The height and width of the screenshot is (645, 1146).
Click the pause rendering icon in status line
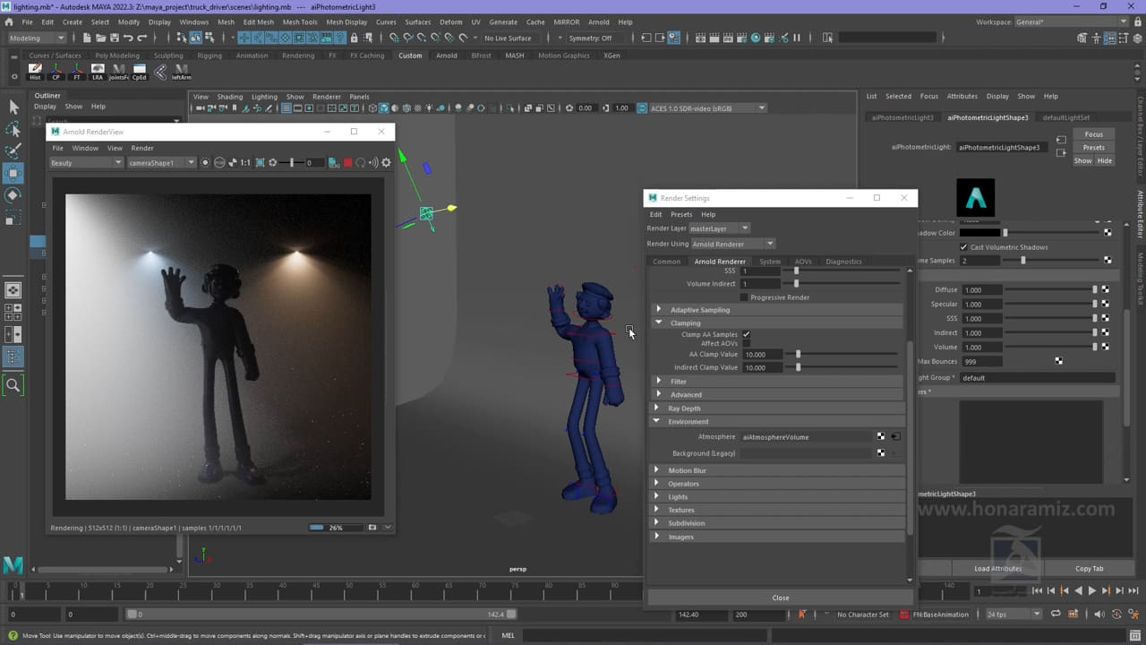[x=797, y=38]
